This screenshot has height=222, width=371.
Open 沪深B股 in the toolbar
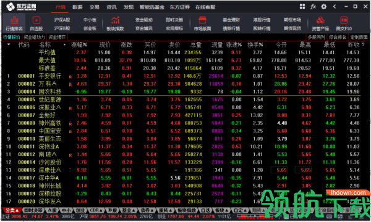(x=62, y=28)
